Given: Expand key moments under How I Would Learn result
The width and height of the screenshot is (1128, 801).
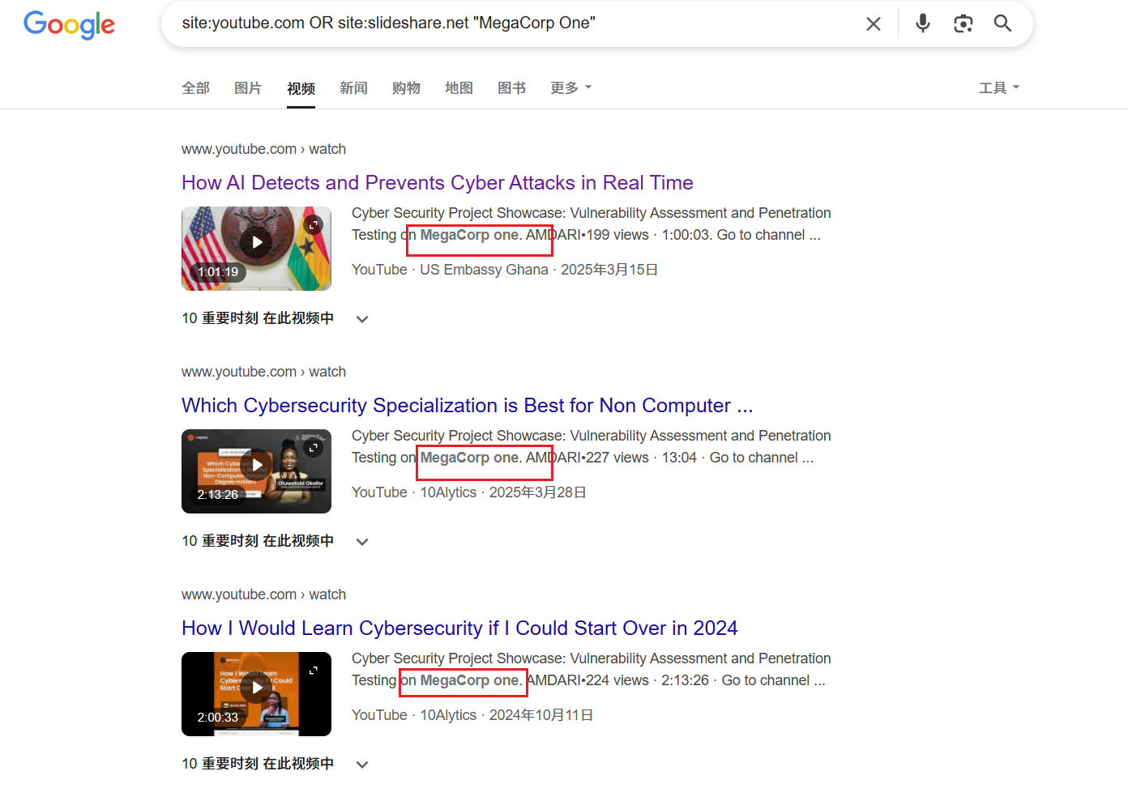Looking at the screenshot, I should point(362,765).
